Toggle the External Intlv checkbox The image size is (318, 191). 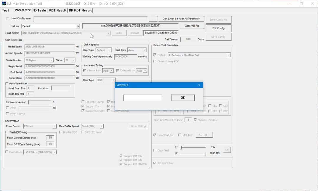point(117,70)
